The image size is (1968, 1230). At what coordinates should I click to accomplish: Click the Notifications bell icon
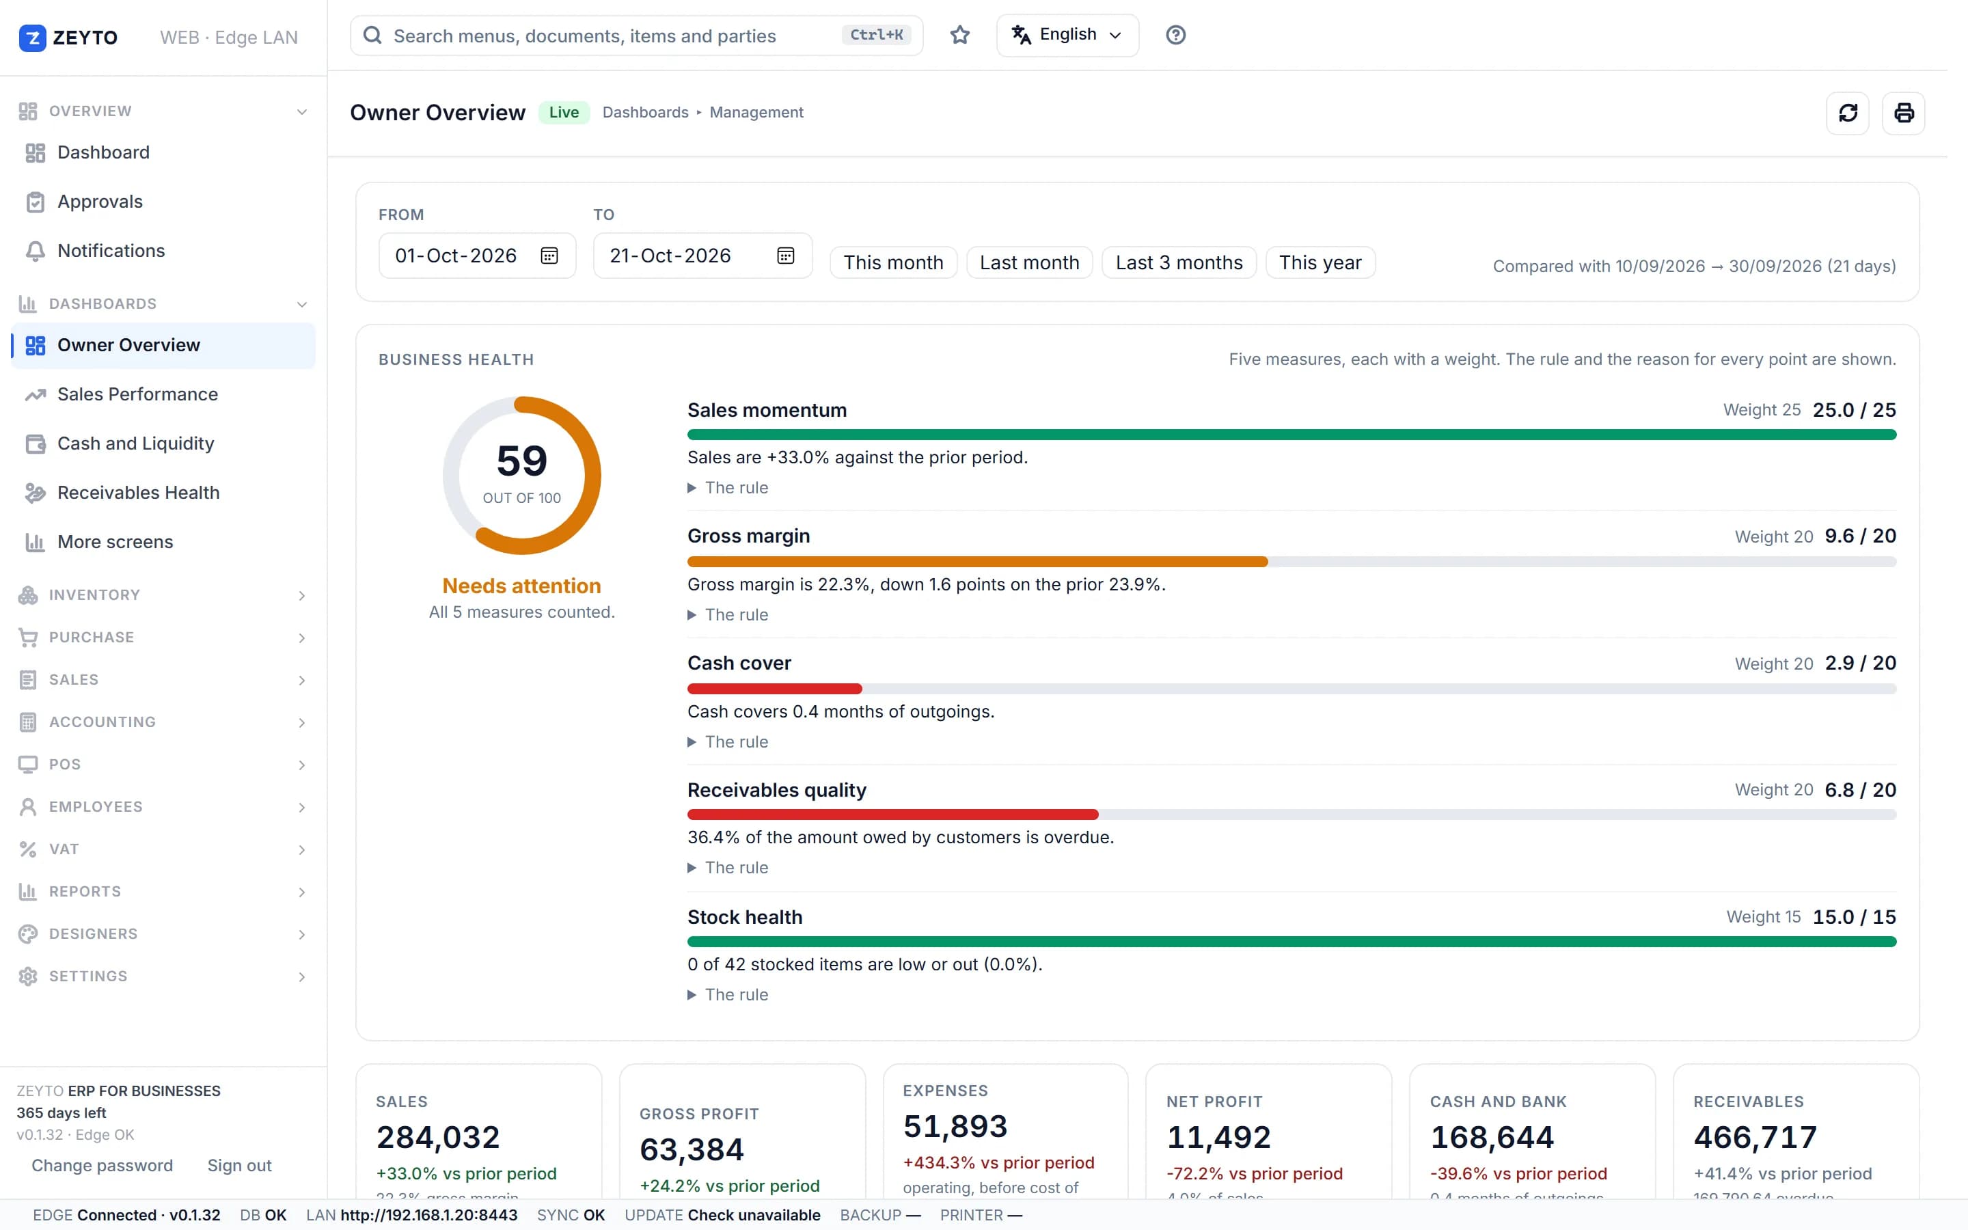[x=35, y=251]
